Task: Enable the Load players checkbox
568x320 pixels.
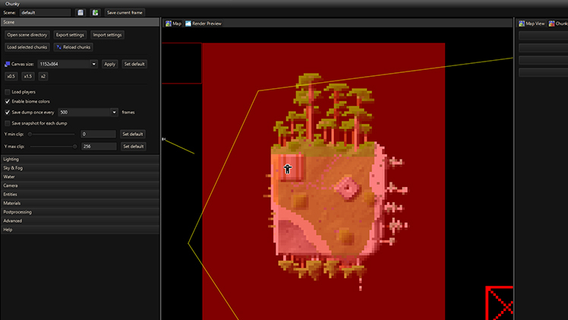Action: (x=8, y=92)
